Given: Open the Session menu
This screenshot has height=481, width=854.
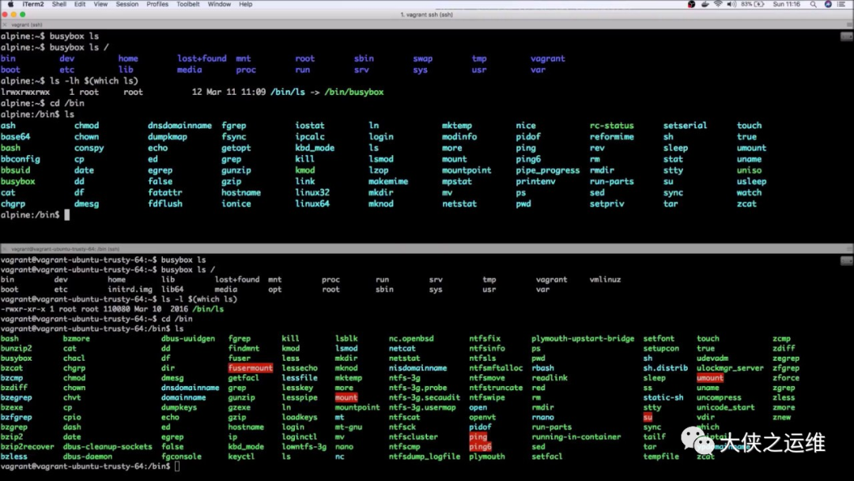Looking at the screenshot, I should (x=127, y=4).
